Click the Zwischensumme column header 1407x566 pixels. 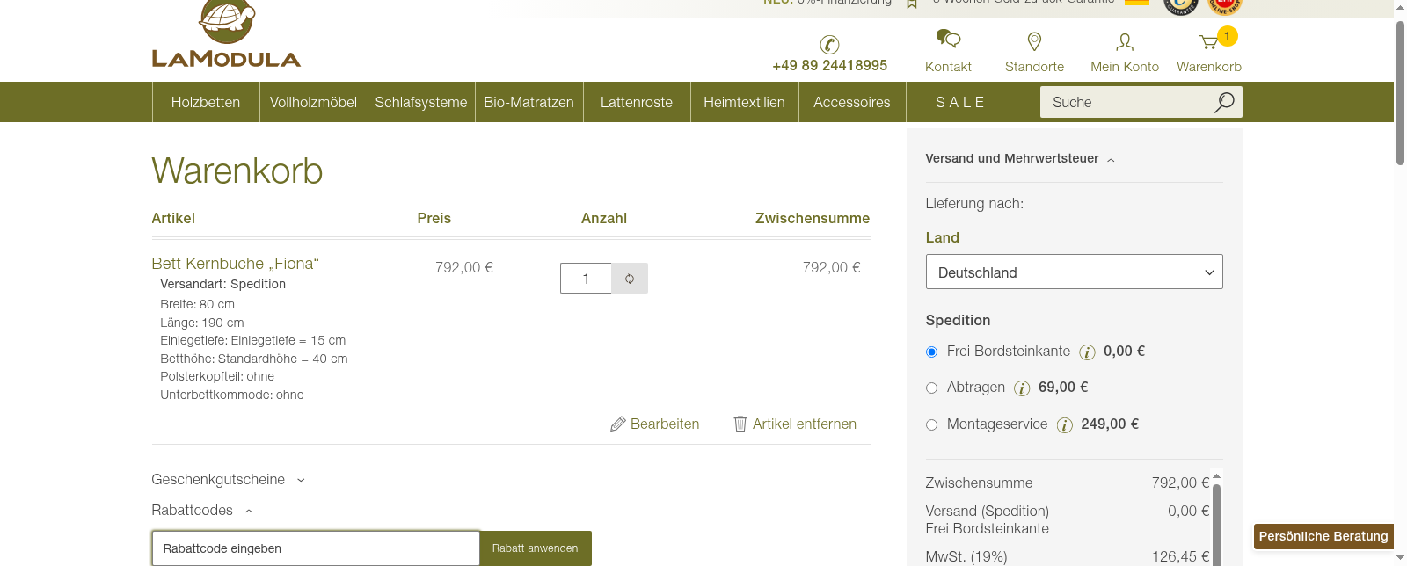pyautogui.click(x=813, y=218)
